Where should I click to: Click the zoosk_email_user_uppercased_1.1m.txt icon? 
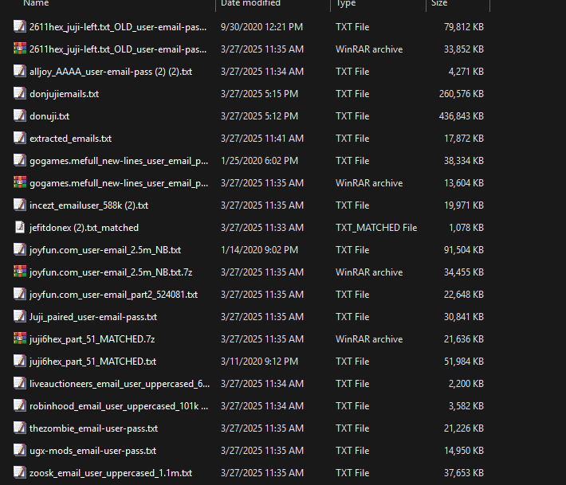click(x=19, y=472)
